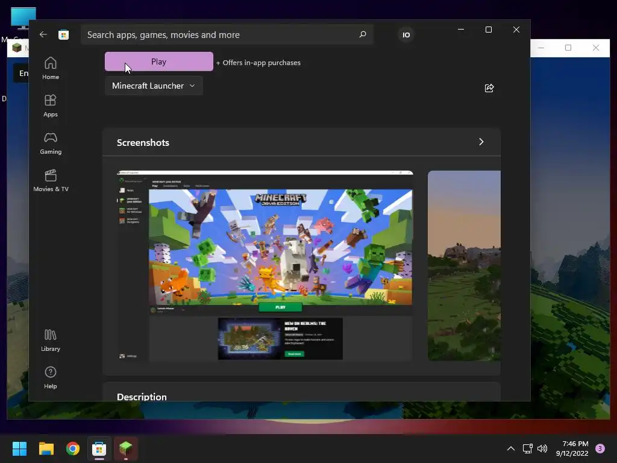Open Library in the sidebar
The height and width of the screenshot is (463, 617).
[x=51, y=340]
